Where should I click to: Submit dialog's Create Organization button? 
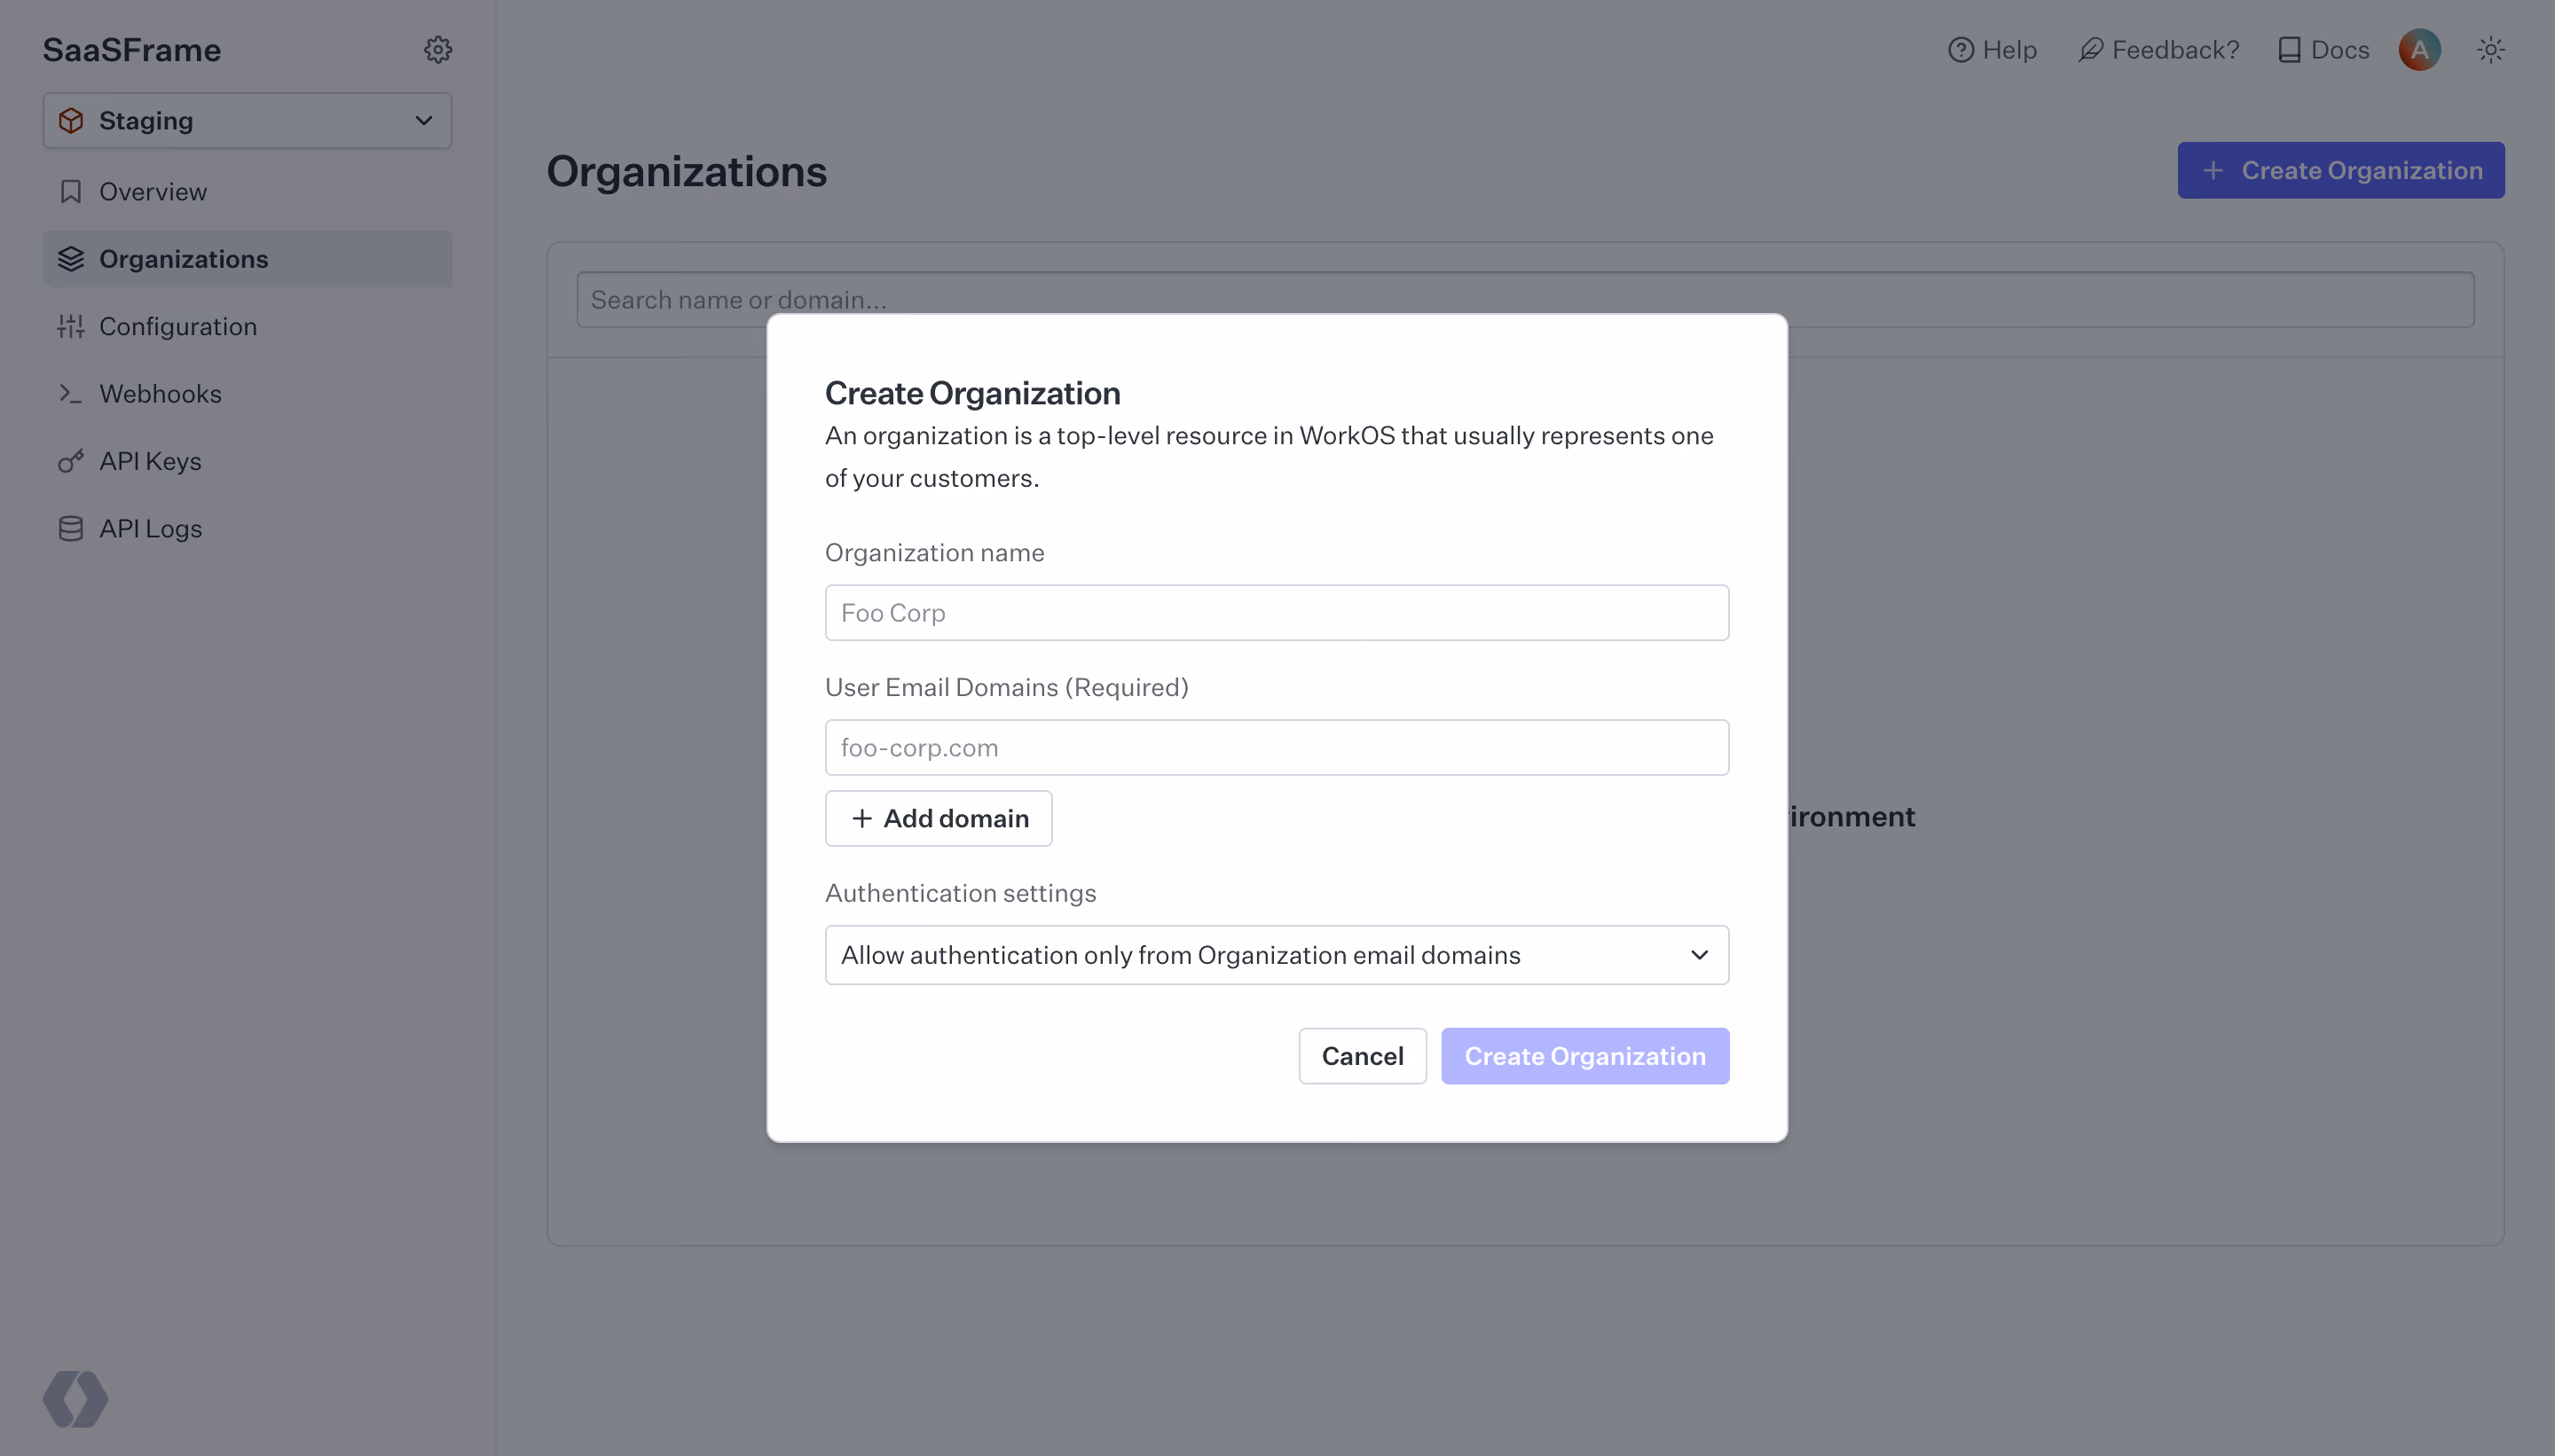point(1584,1056)
